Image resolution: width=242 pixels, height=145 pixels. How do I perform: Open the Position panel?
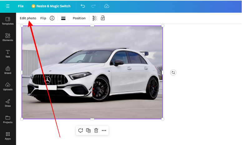pyautogui.click(x=79, y=18)
